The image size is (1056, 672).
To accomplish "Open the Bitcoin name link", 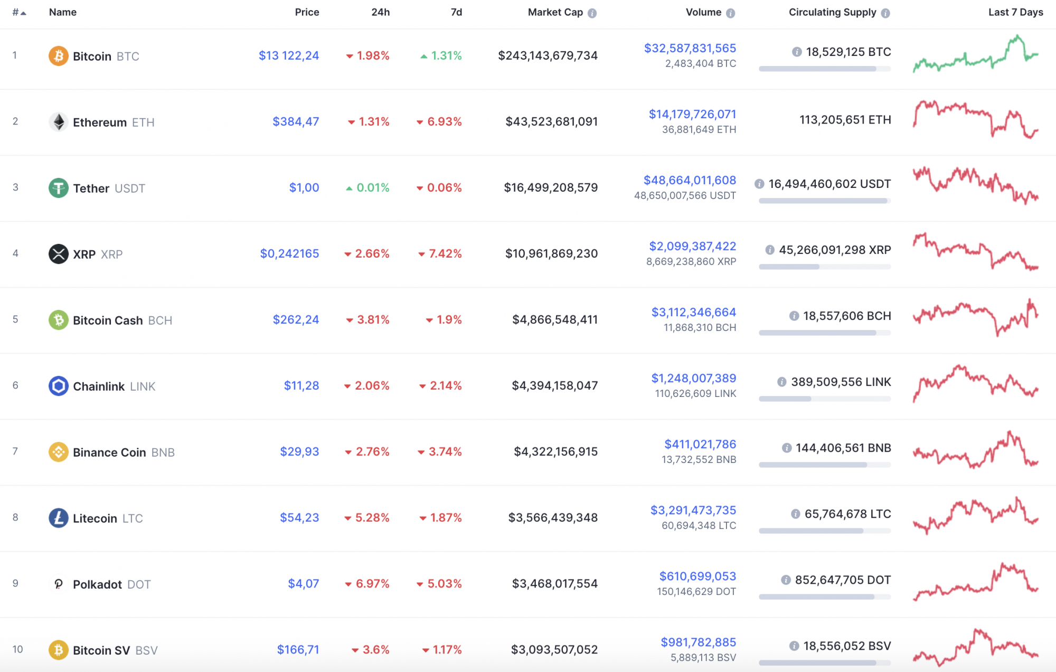I will coord(92,56).
